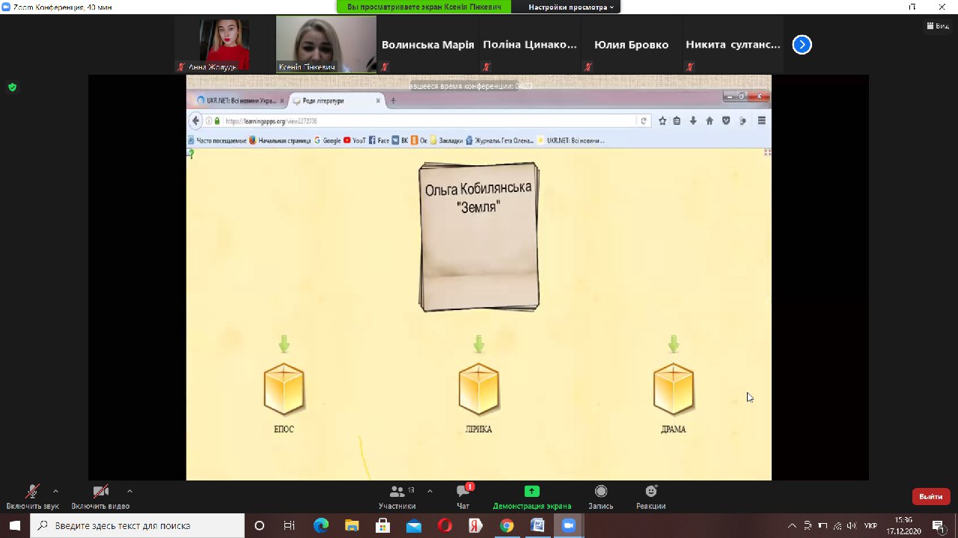Open Windows notification center icon
This screenshot has width=958, height=538.
point(937,525)
